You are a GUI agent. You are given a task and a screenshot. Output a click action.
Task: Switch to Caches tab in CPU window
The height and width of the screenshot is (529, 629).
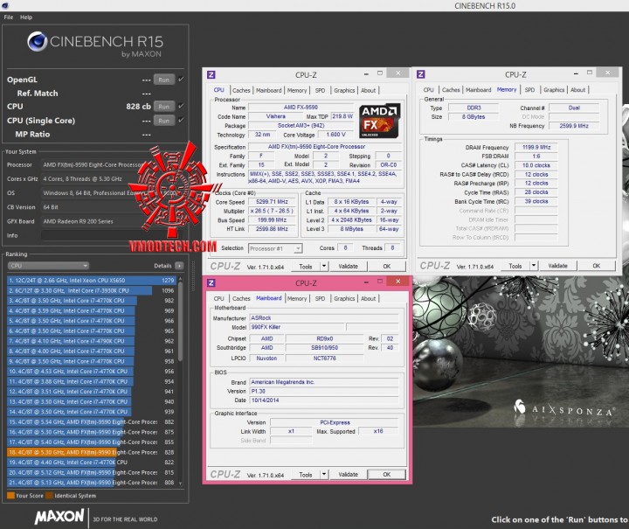(x=241, y=90)
